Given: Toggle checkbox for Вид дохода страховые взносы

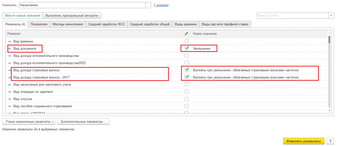Looking at the screenshot, I should click(187, 70).
